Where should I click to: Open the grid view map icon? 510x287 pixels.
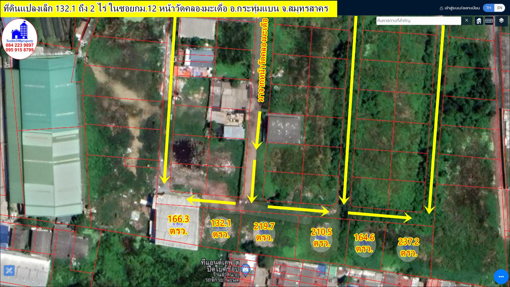(x=489, y=21)
